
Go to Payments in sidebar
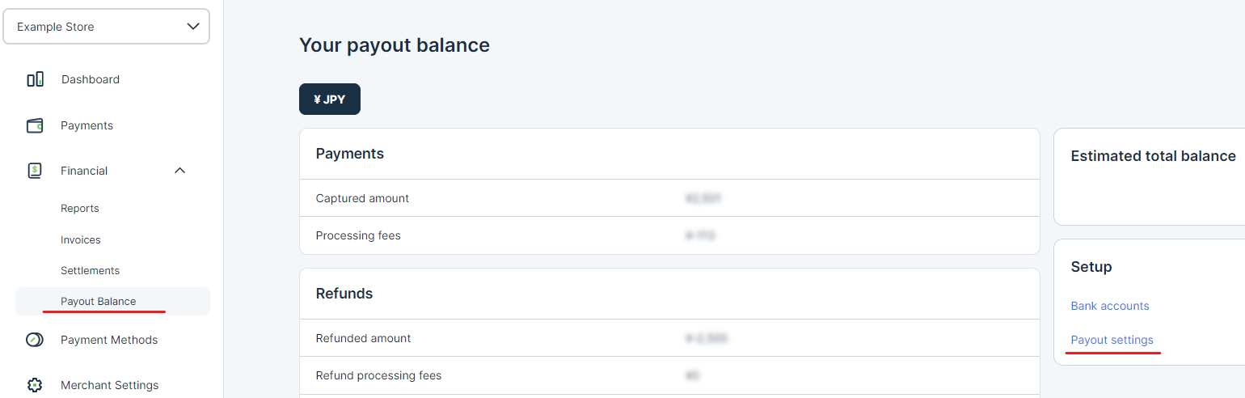[87, 125]
